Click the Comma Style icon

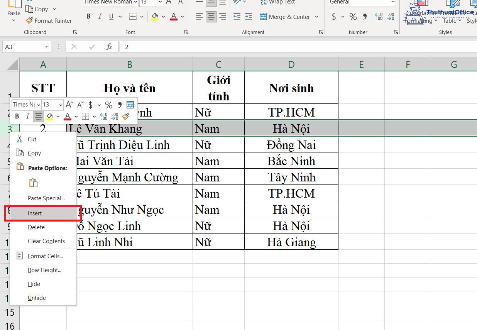(x=365, y=16)
